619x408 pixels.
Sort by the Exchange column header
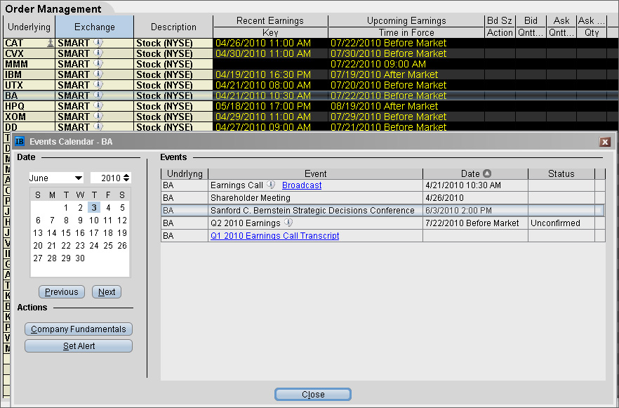(x=95, y=27)
